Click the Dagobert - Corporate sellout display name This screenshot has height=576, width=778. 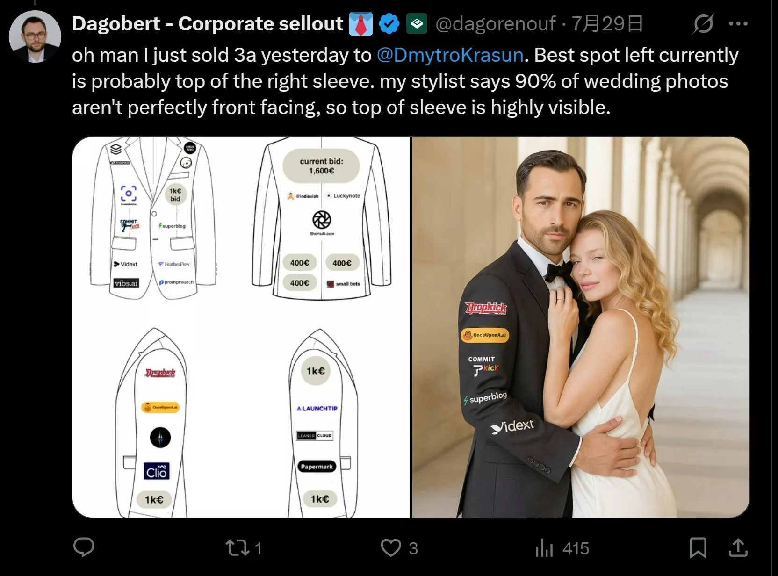click(x=208, y=24)
